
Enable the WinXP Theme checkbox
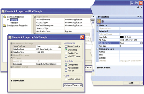(x=66, y=56)
